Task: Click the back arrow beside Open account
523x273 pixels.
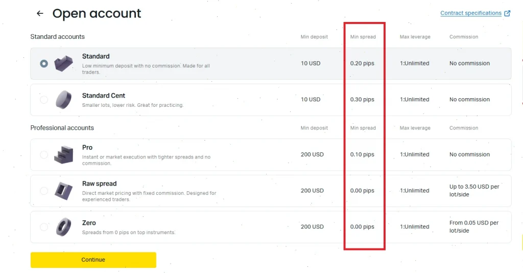Action: (40, 13)
